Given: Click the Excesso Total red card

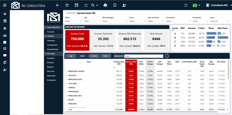Looking at the screenshot, I should [77, 40].
